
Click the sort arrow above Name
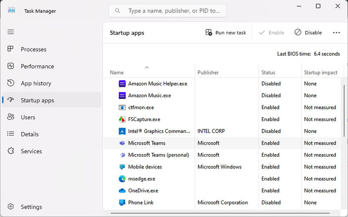pyautogui.click(x=147, y=68)
